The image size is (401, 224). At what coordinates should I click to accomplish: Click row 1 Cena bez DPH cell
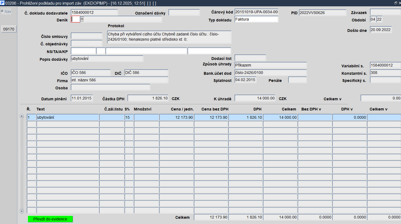point(211,117)
